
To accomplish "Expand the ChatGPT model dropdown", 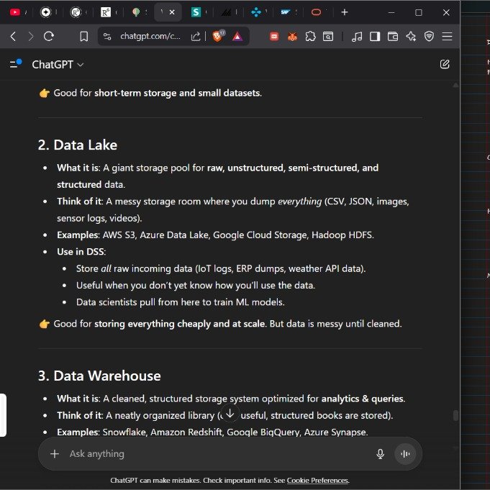I will click(58, 65).
